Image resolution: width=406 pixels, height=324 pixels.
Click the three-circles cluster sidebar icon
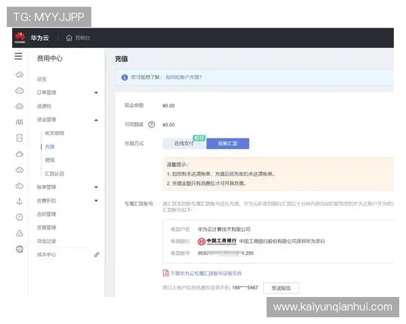click(20, 234)
